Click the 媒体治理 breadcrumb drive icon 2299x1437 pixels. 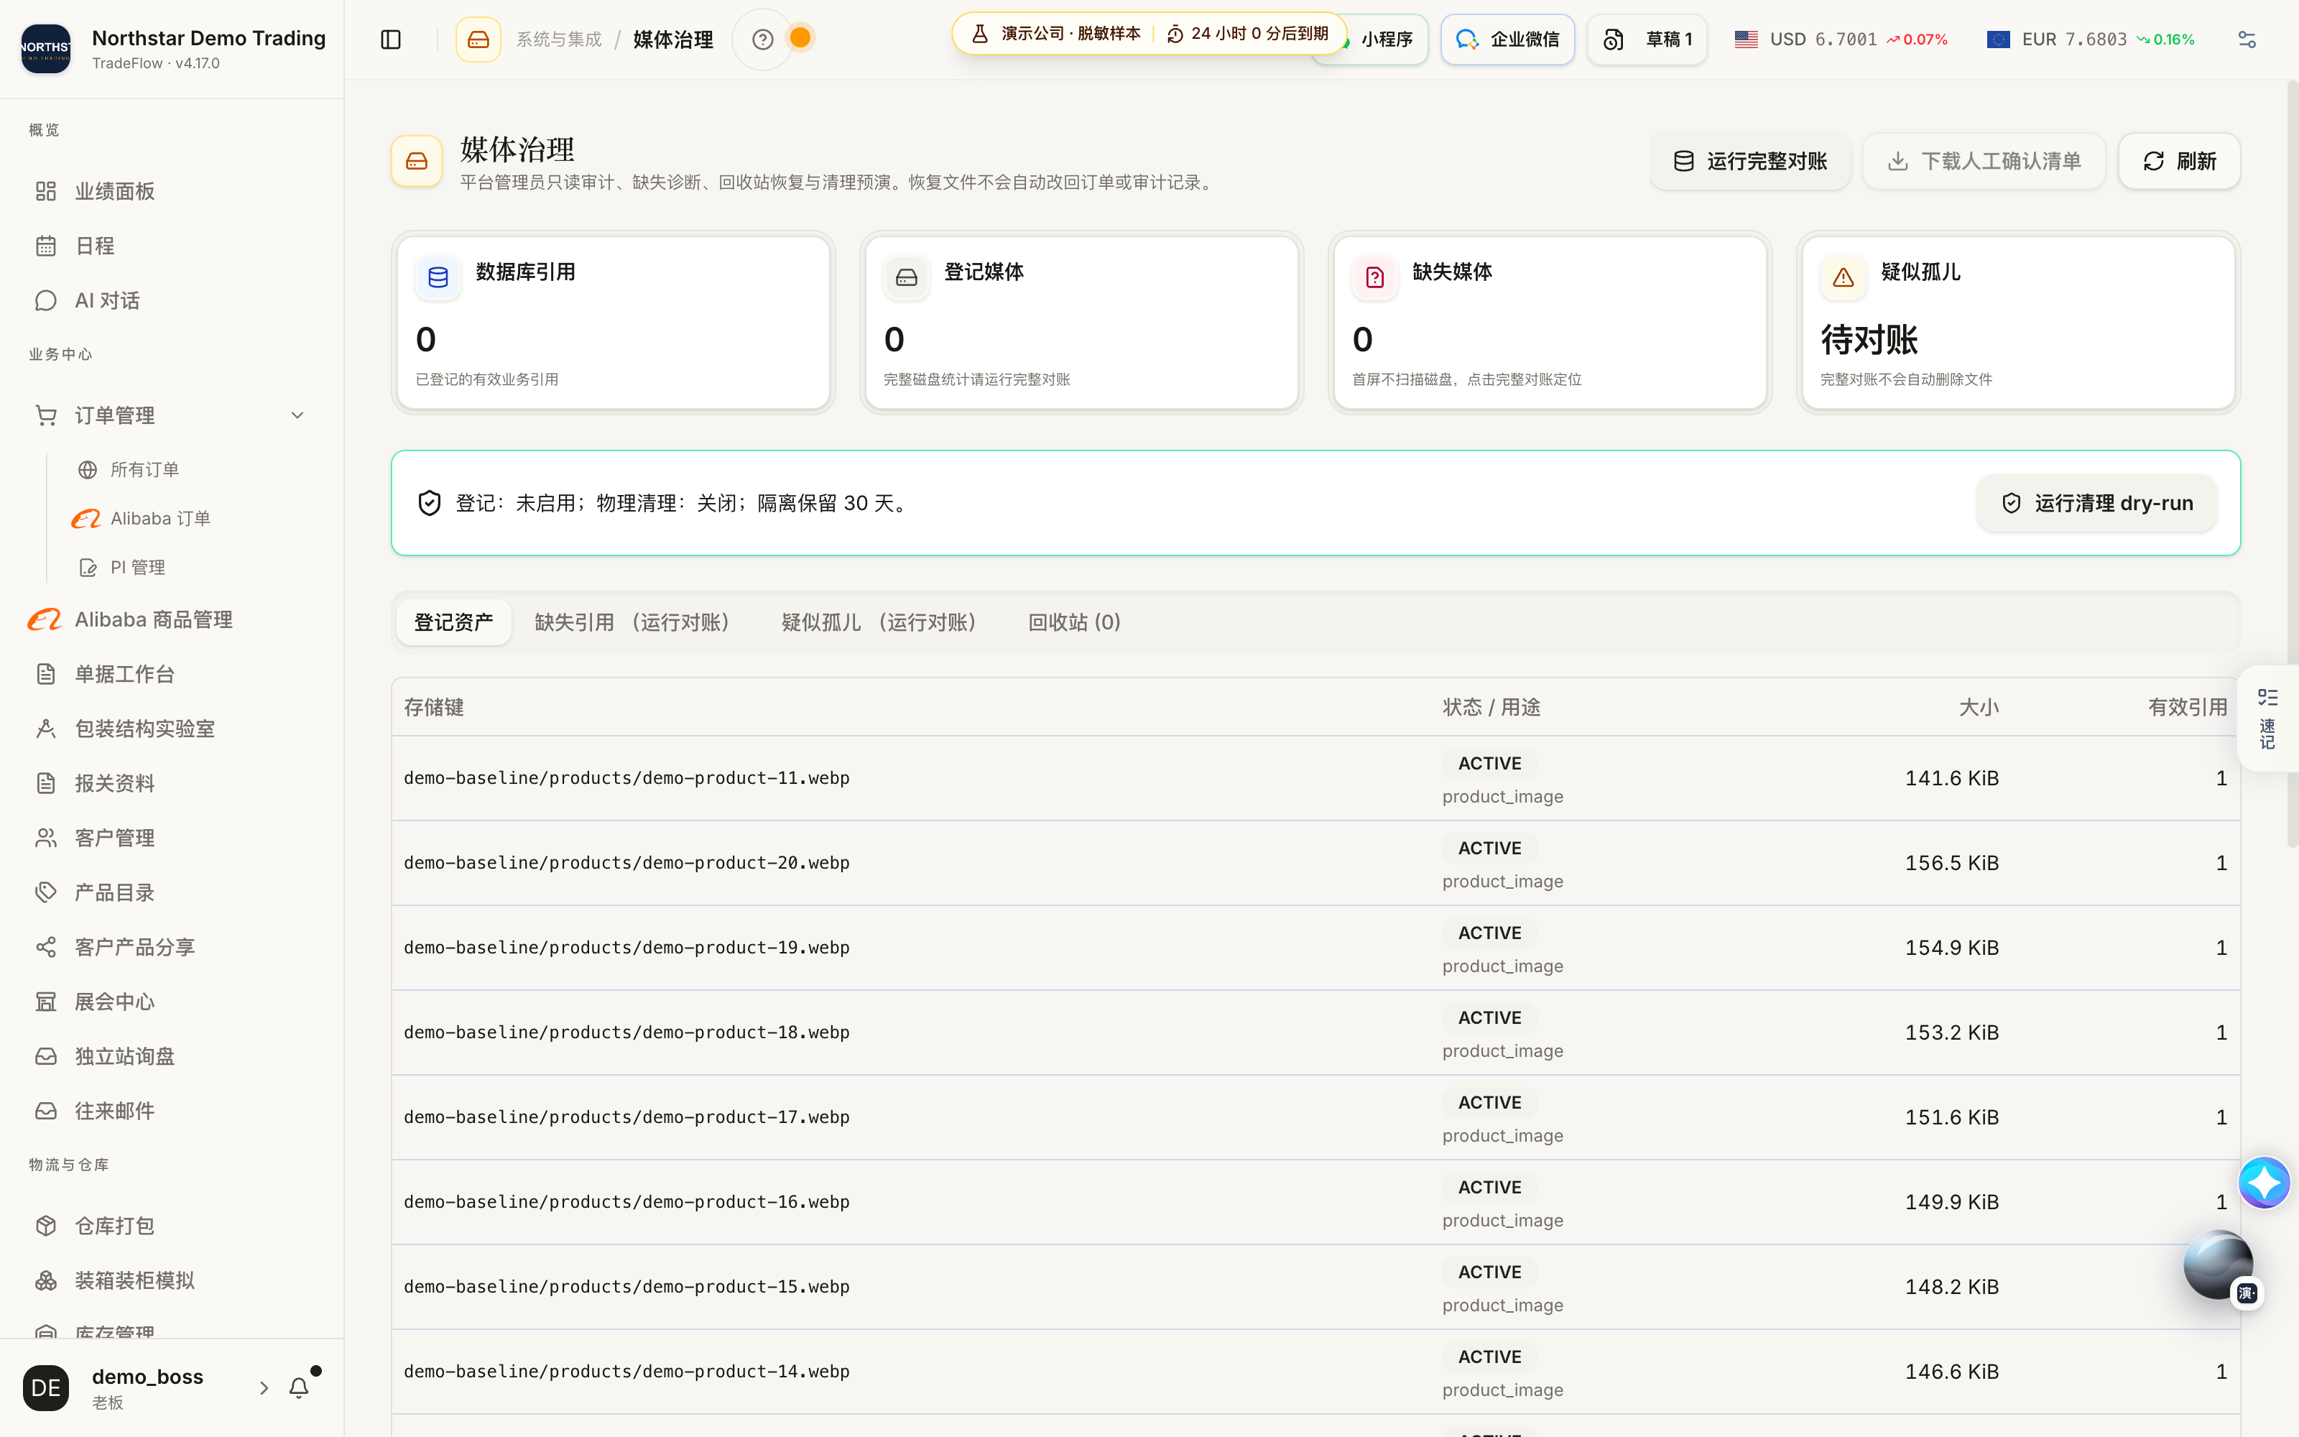pos(478,39)
